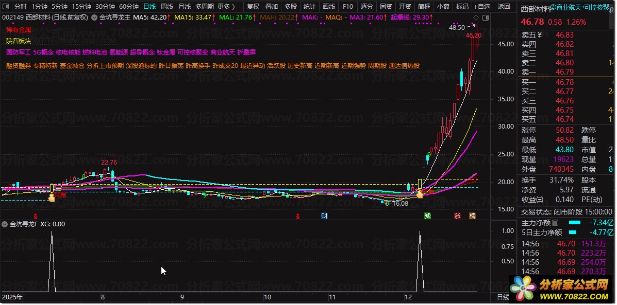Click the 减 event badge on timeline

coord(427,216)
